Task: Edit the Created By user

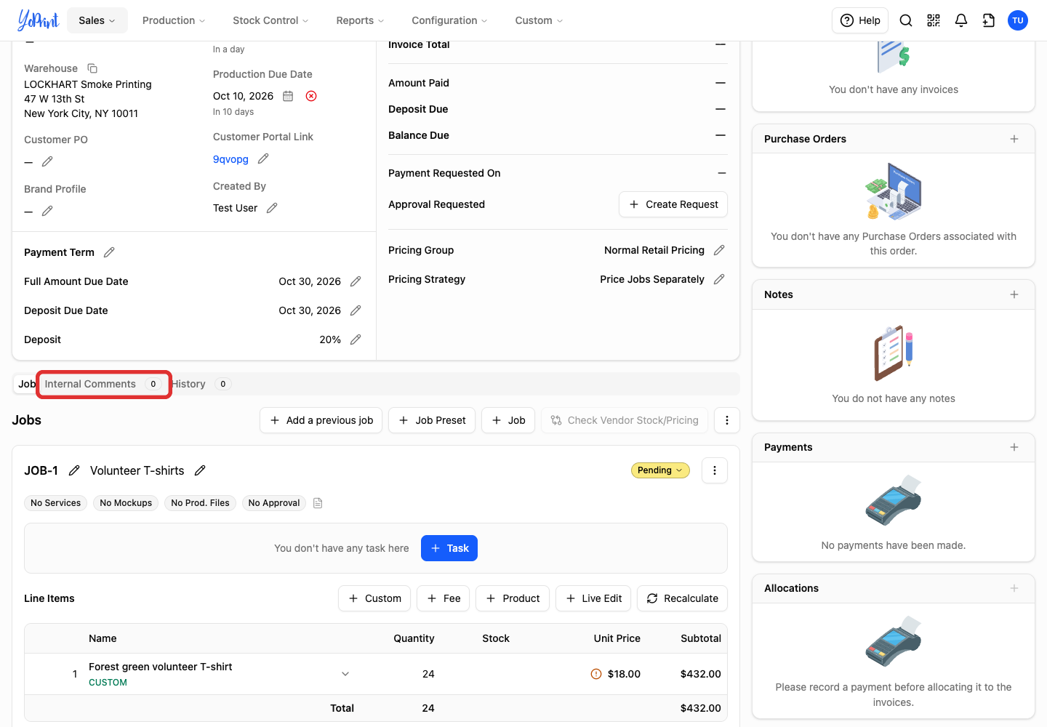Action: pyautogui.click(x=272, y=208)
